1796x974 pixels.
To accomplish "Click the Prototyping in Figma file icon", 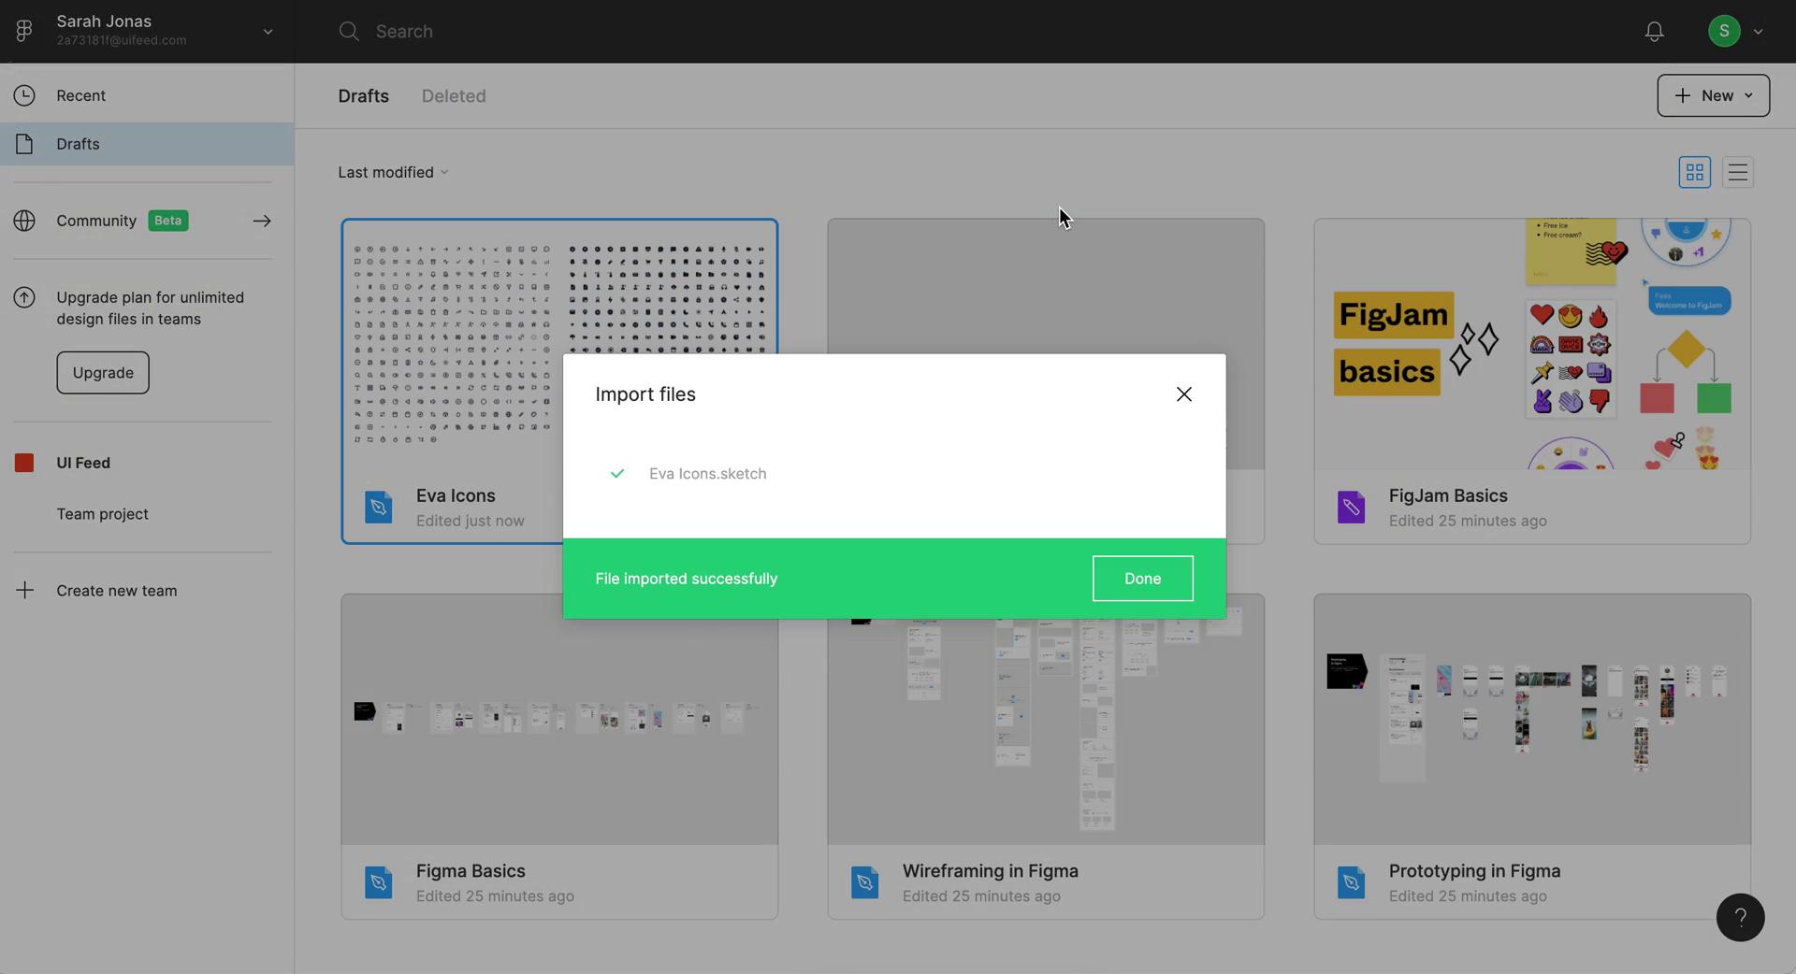I will 1351,881.
